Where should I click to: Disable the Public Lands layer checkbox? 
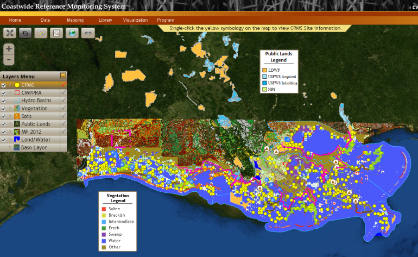4,124
